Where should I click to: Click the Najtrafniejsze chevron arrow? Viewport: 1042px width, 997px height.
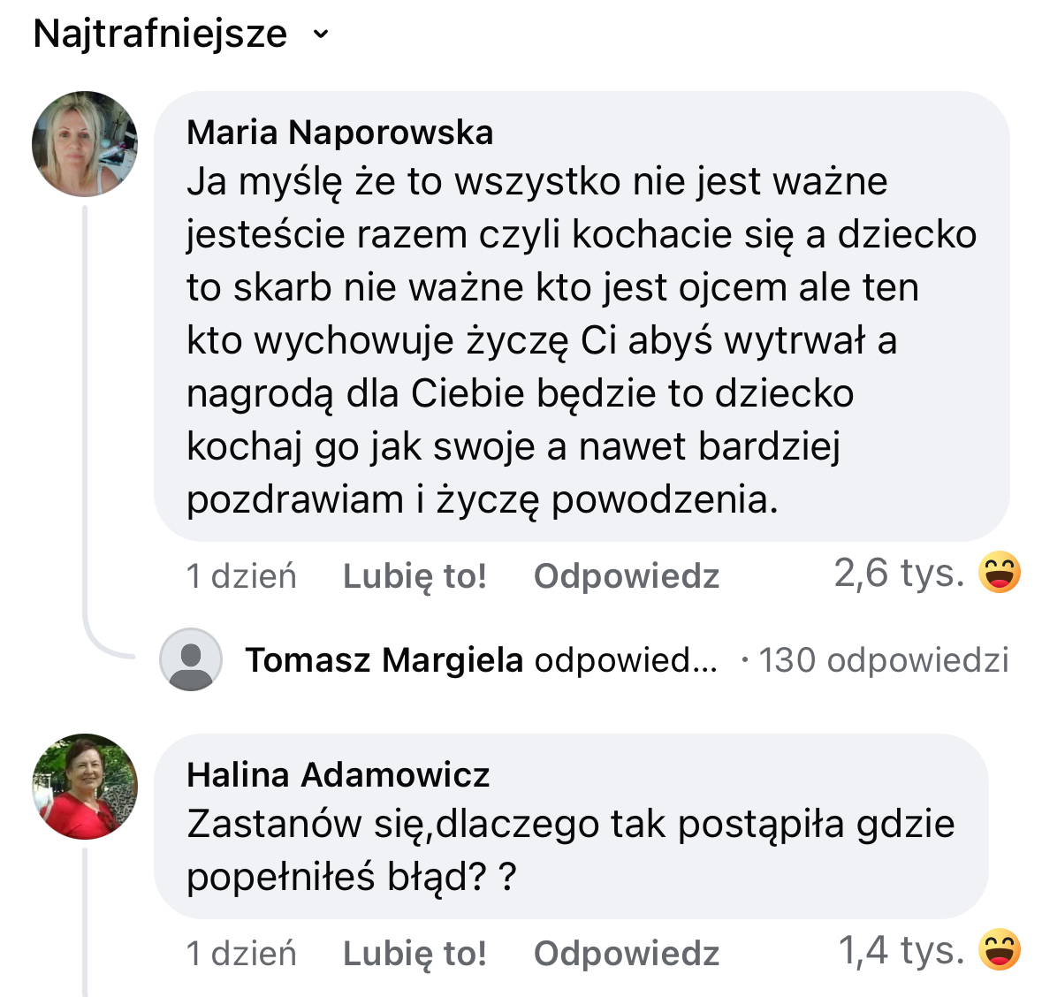tap(321, 35)
